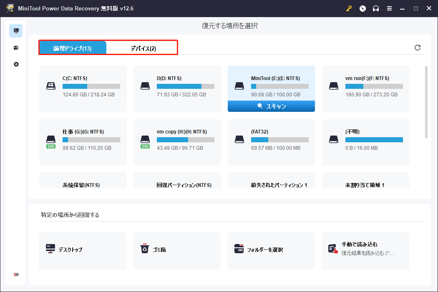Click the スキャン button on MiniTool E drive
The height and width of the screenshot is (292, 438).
271,106
